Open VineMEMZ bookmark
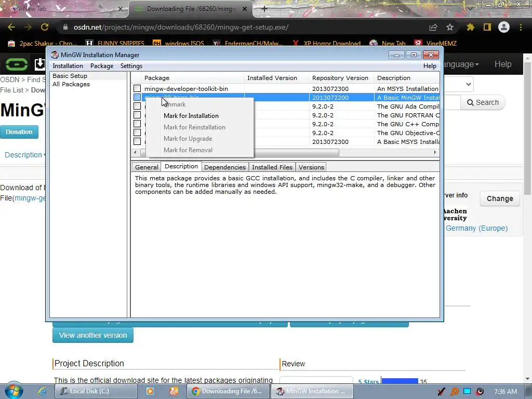 (436, 44)
